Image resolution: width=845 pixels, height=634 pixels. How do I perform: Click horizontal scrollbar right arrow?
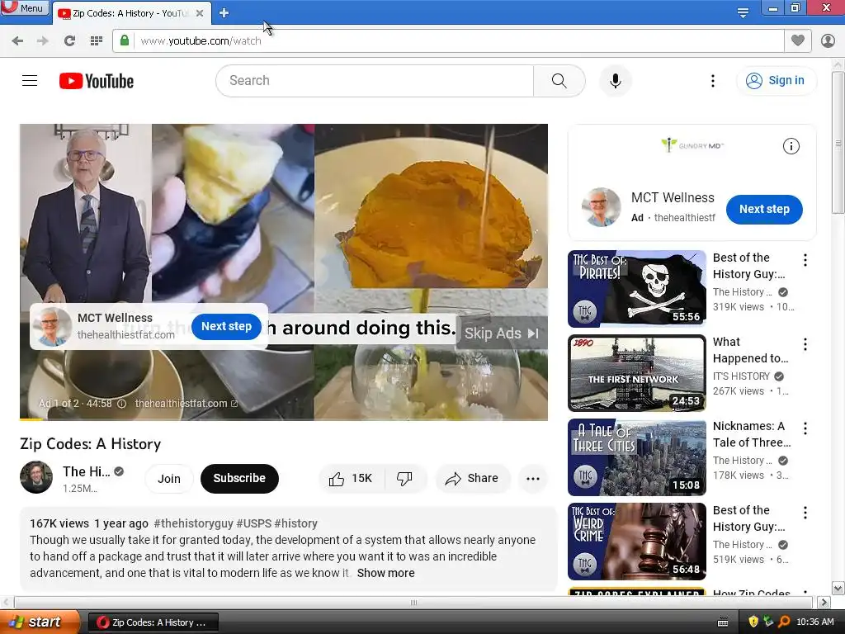coord(824,602)
